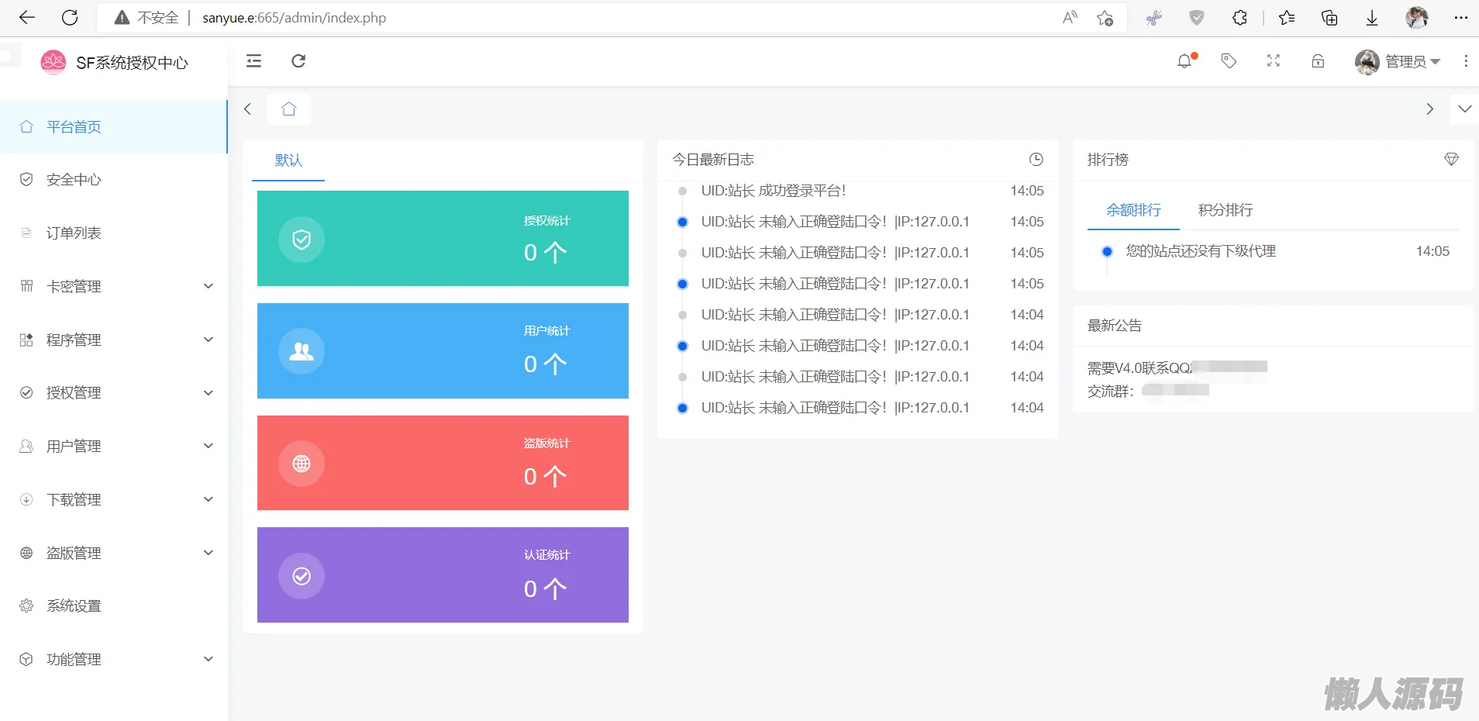The height and width of the screenshot is (721, 1479).
Task: Open the tab list dropdown chevron
Action: click(1464, 109)
